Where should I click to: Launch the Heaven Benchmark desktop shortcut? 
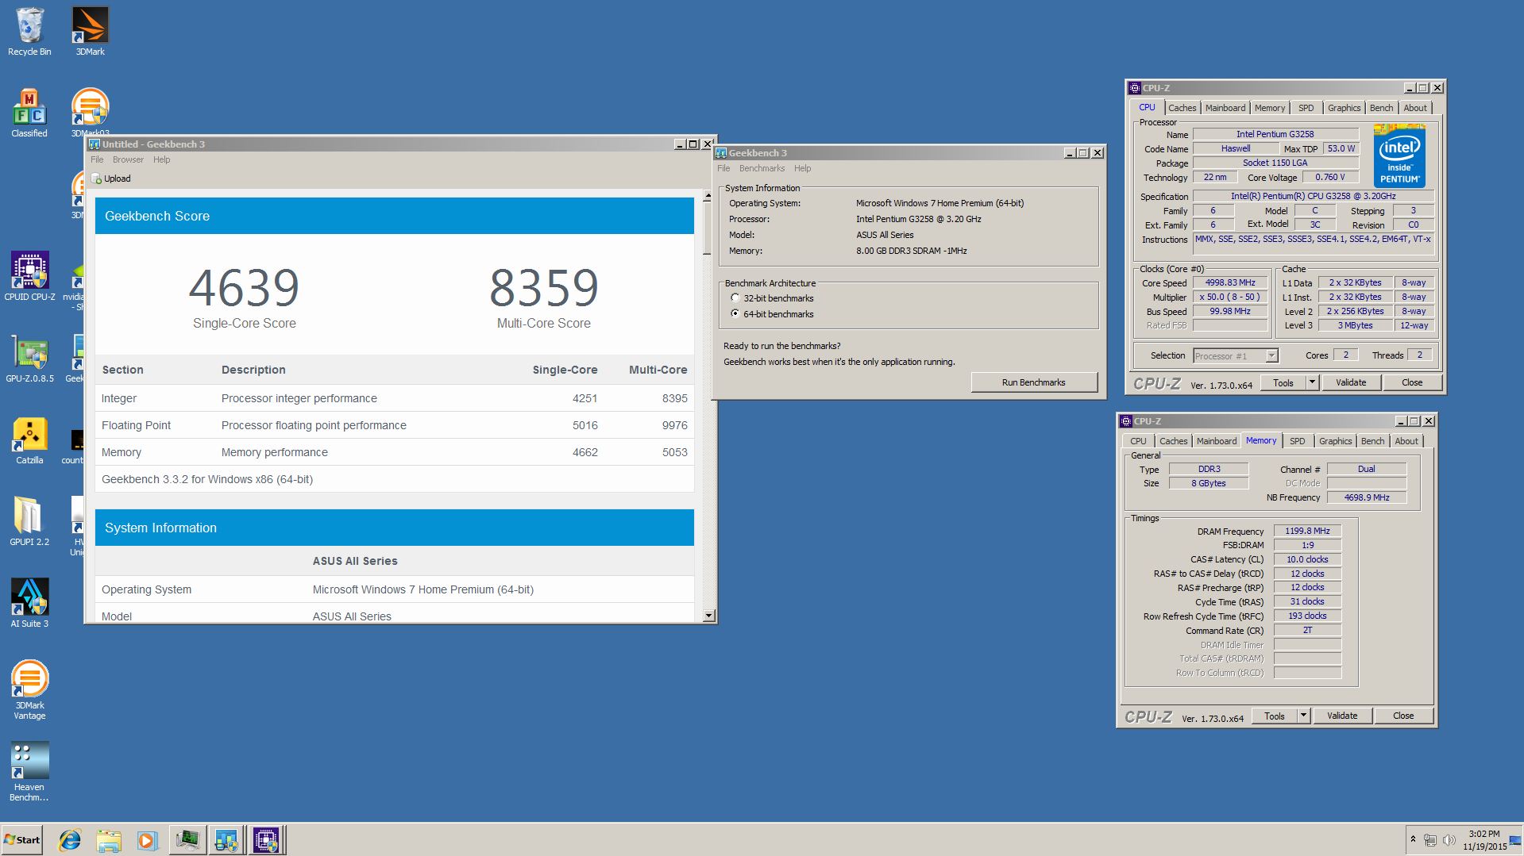29,772
